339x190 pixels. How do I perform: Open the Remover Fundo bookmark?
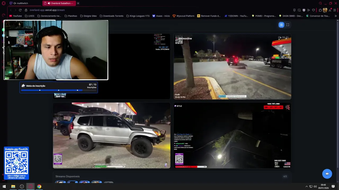pos(209,16)
